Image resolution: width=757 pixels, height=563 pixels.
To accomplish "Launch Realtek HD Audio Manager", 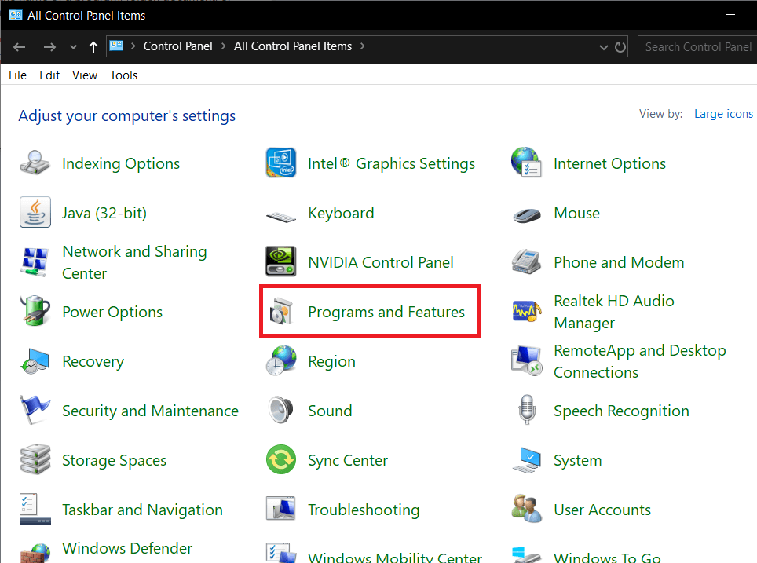I will coord(614,312).
